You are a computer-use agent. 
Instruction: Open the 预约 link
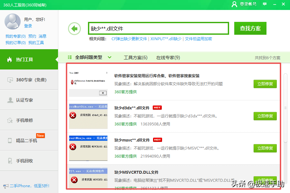32,36
